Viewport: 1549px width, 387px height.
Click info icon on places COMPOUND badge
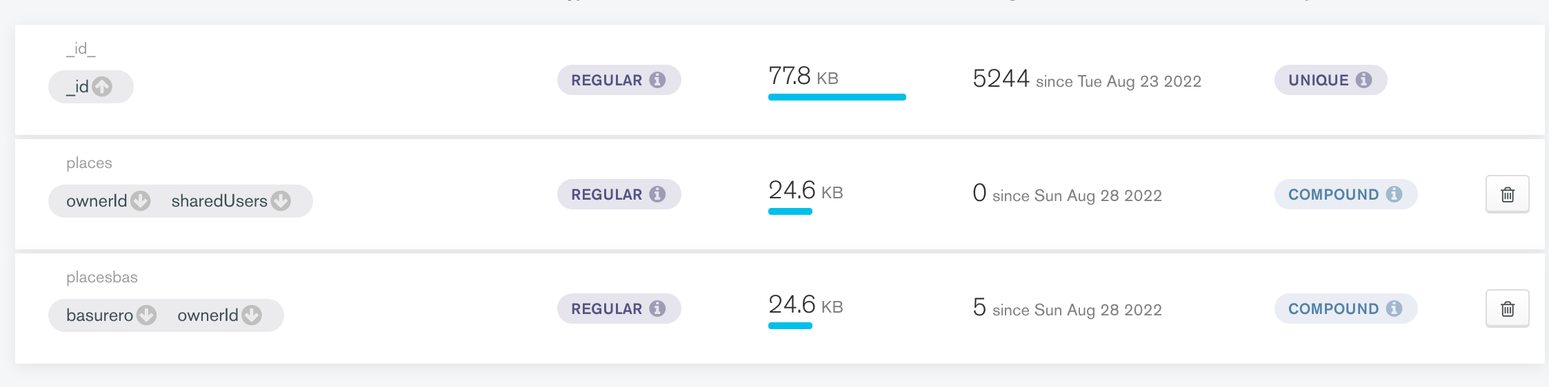[x=1394, y=194]
